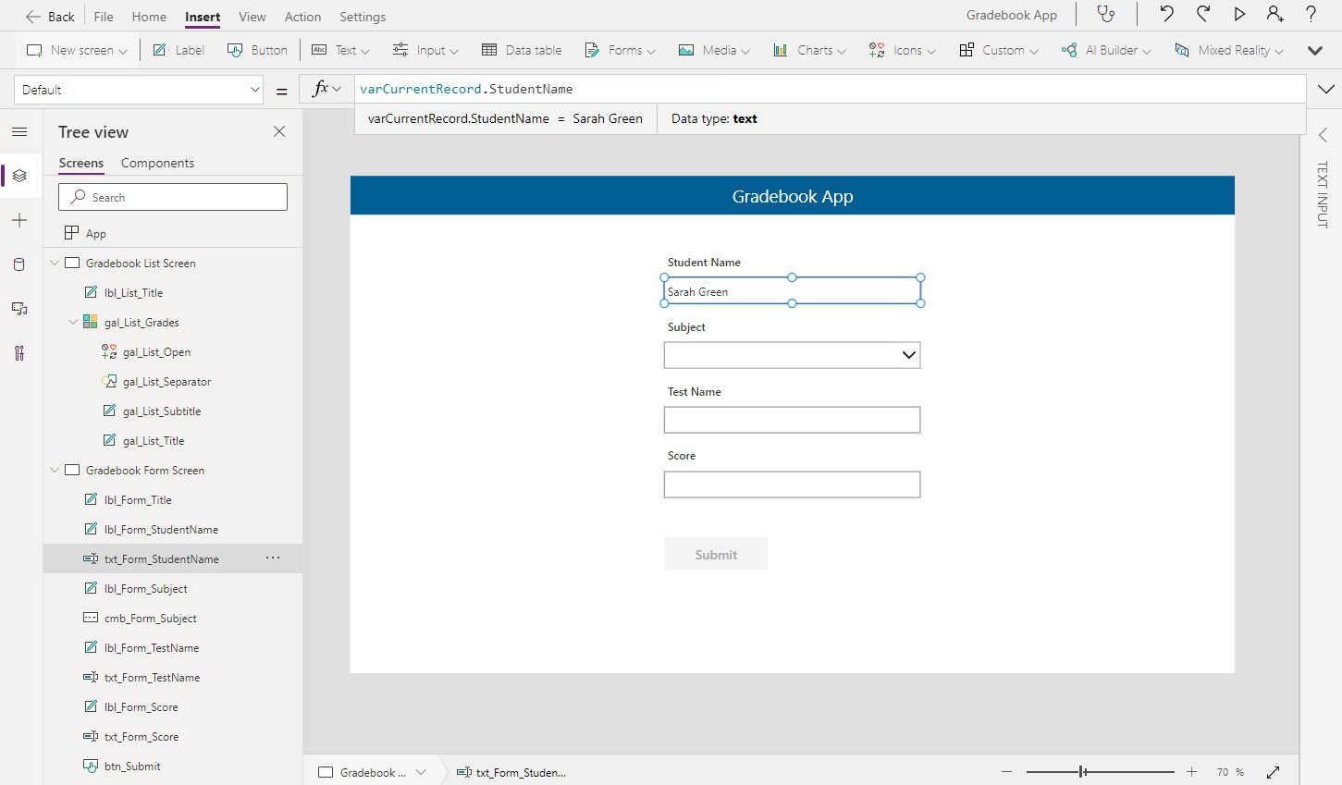
Task: Click the help question mark icon
Action: (x=1311, y=14)
